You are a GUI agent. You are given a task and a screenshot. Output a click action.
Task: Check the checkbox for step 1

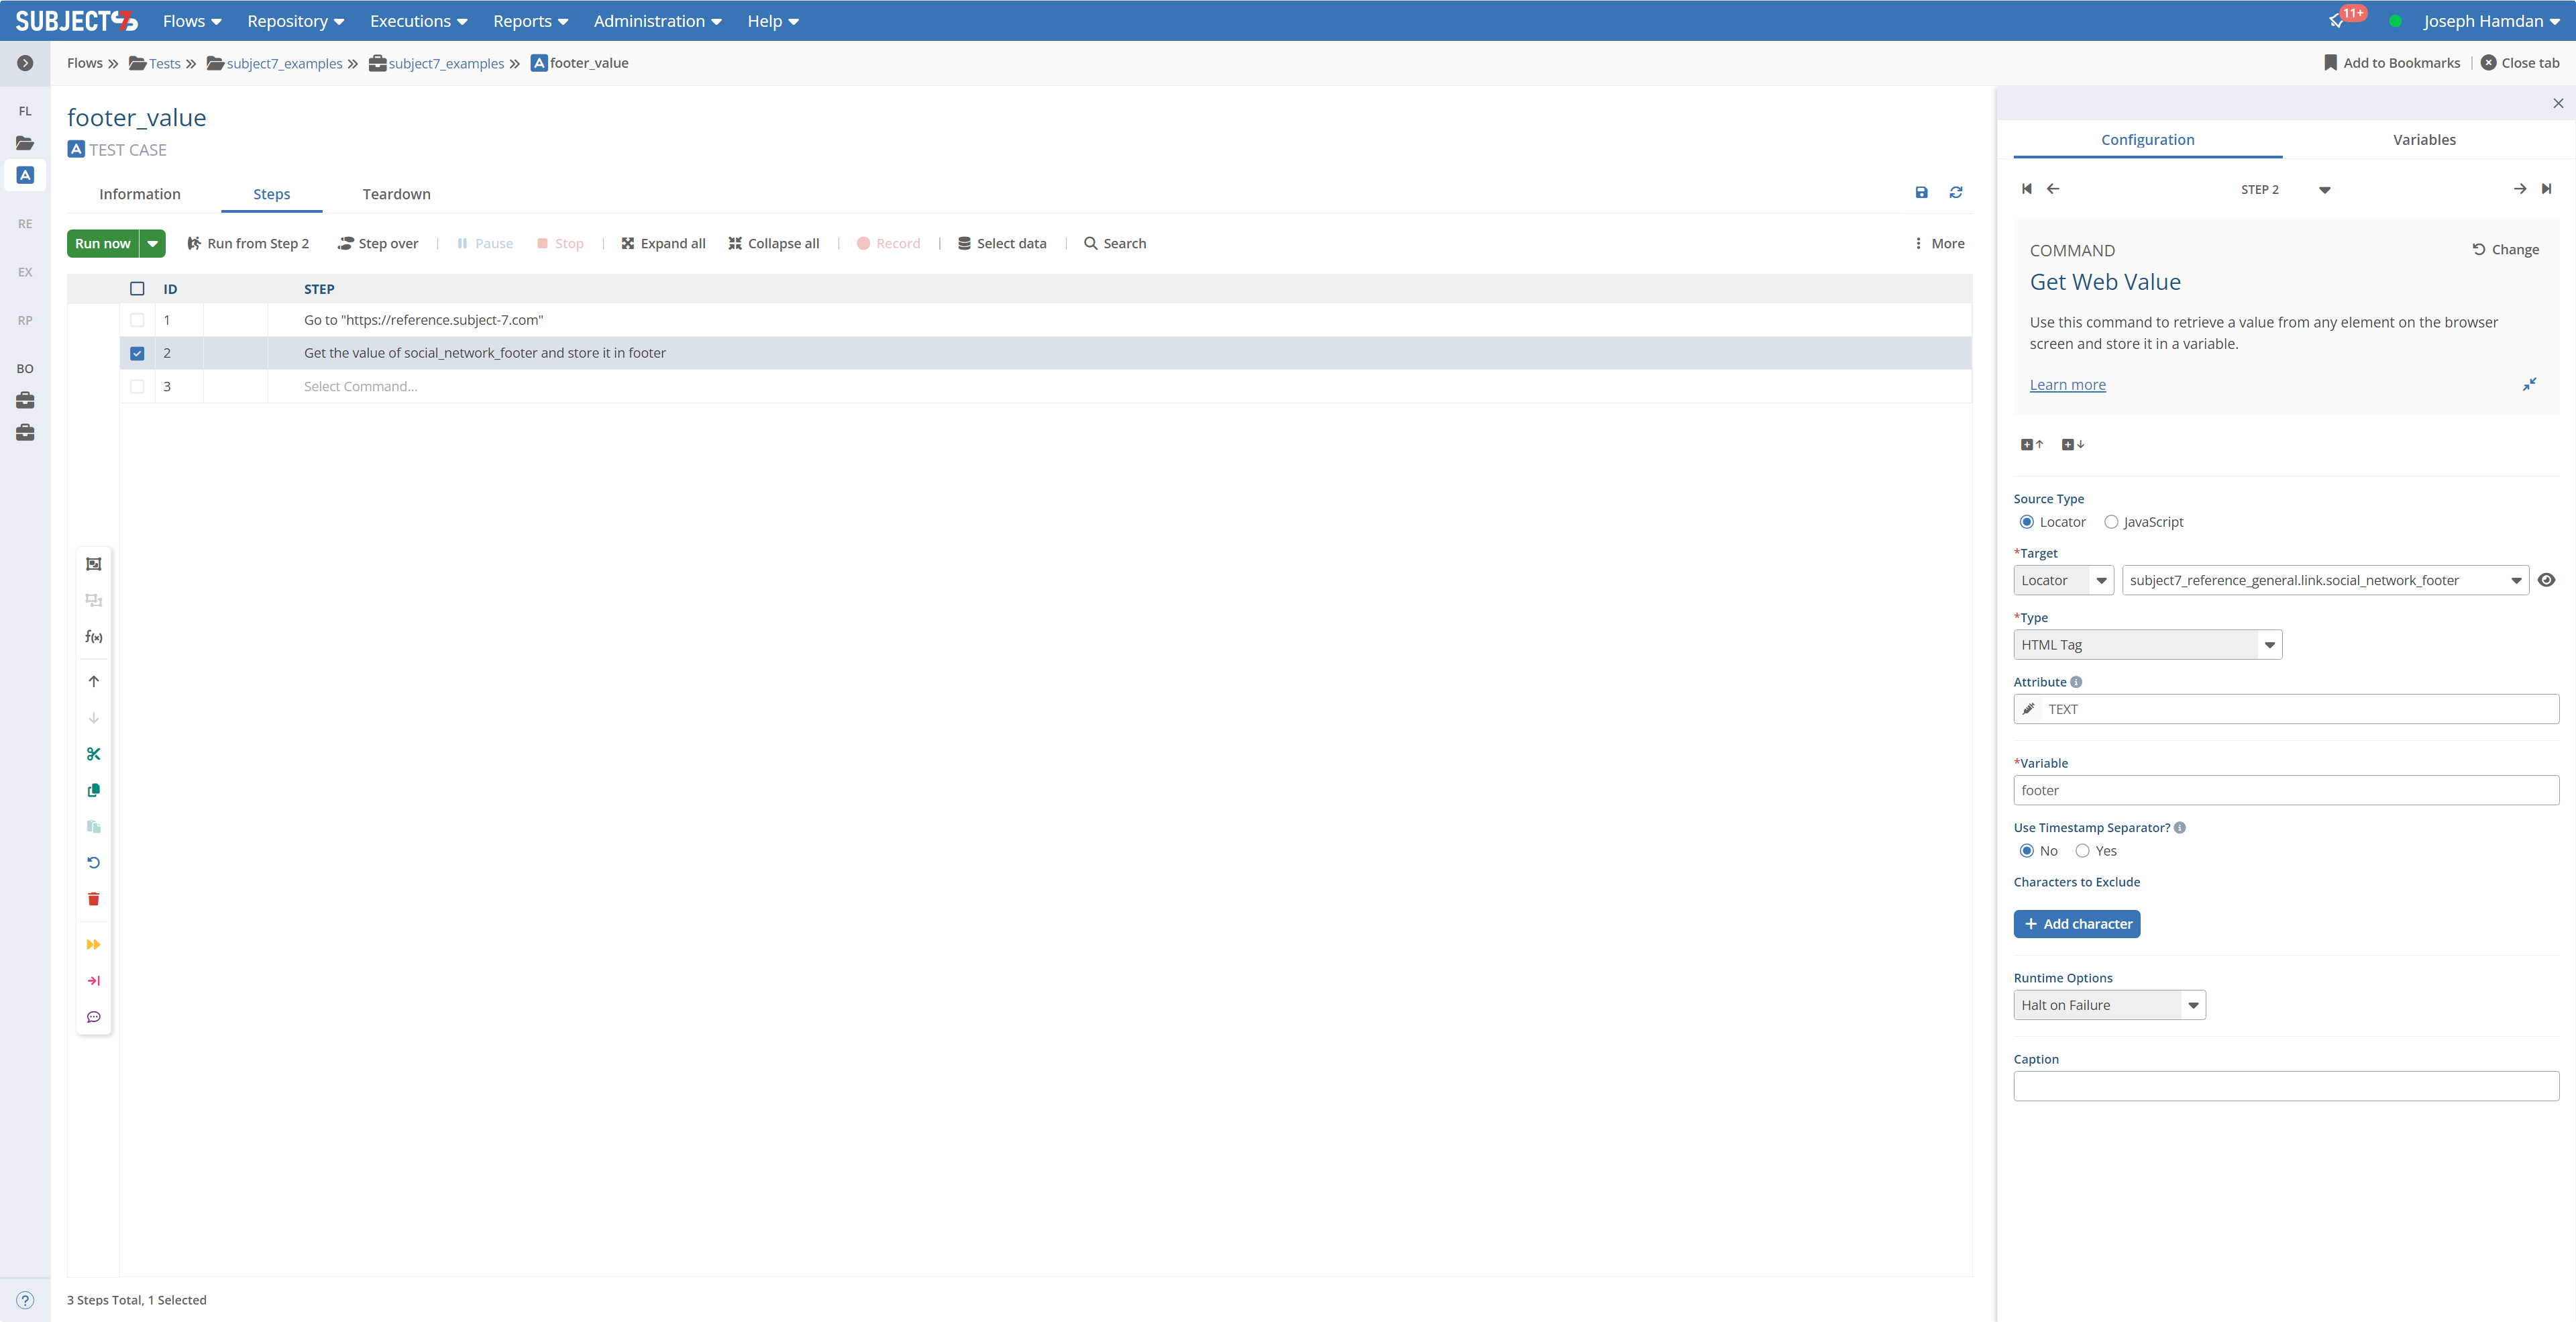tap(137, 320)
